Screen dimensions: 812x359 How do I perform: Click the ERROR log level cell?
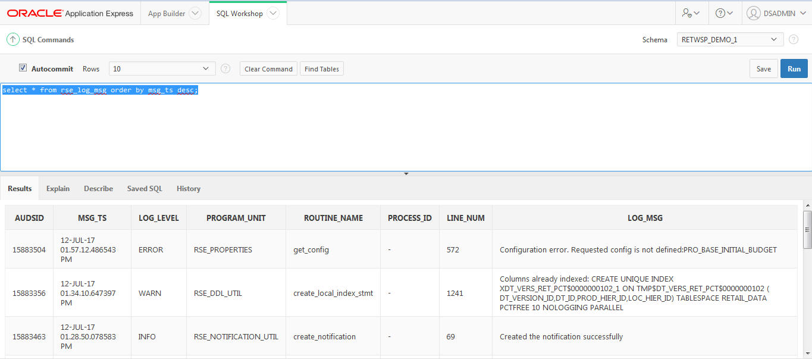[159, 249]
